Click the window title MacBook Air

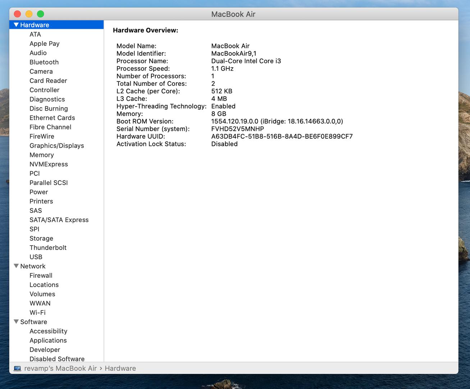[233, 14]
